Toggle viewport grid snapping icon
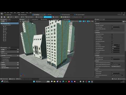Viewport: 126px width, 95px height. tap(80, 21)
